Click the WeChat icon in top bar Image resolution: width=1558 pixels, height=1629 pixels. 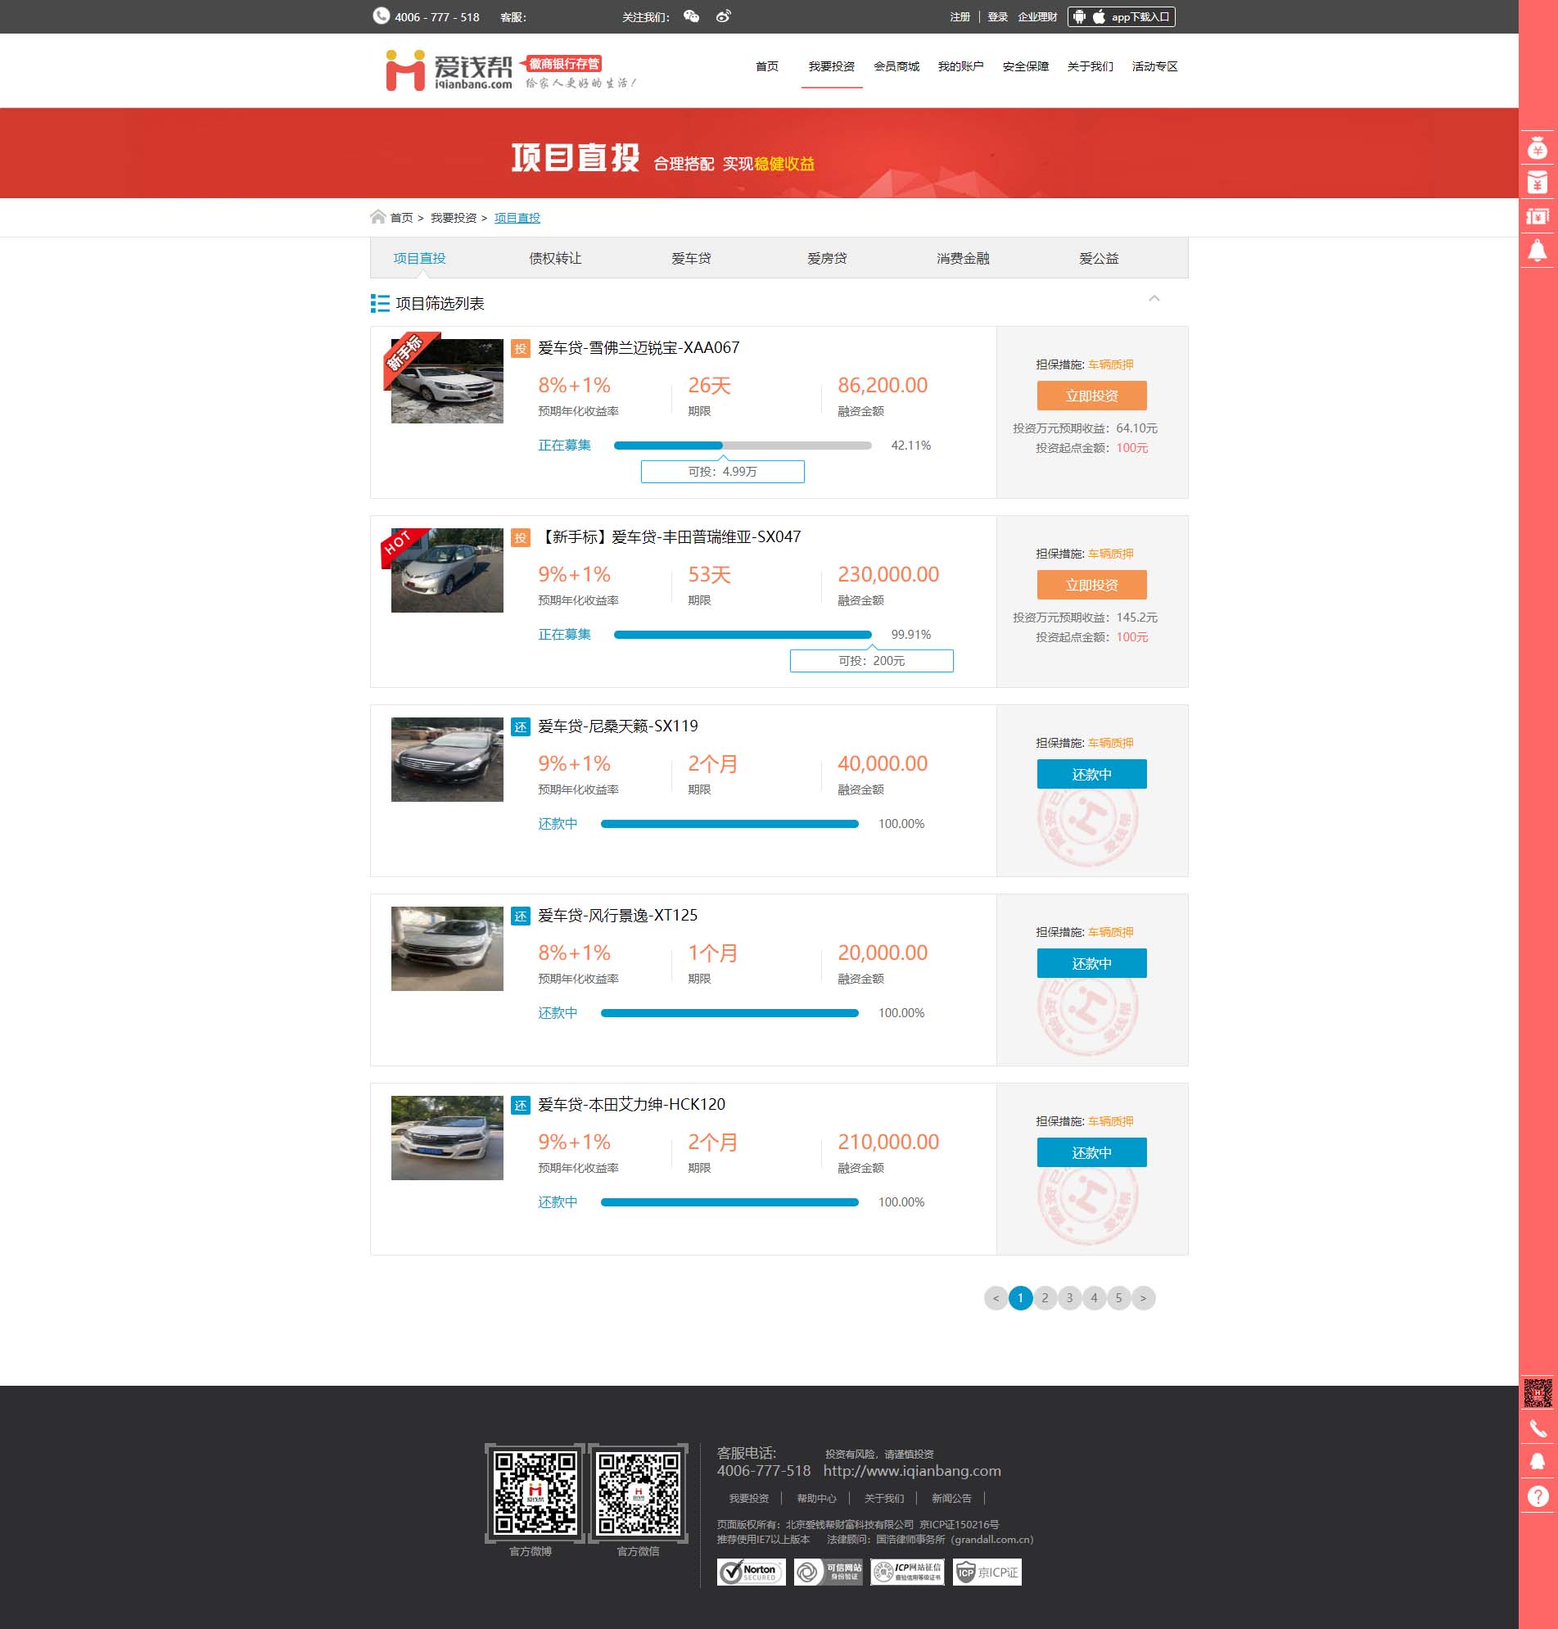[691, 16]
